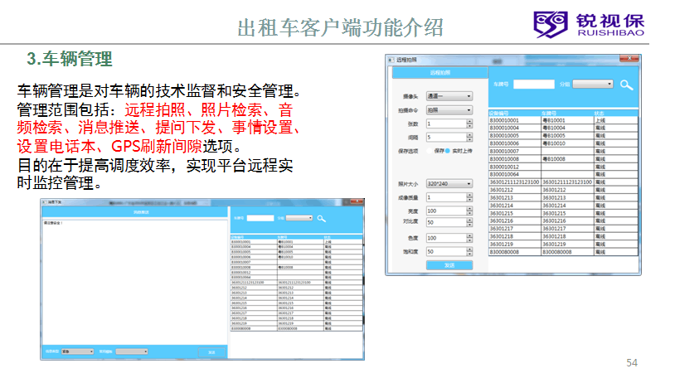Open the 常用模板 dropdown
675x378 pixels.
coord(132,351)
